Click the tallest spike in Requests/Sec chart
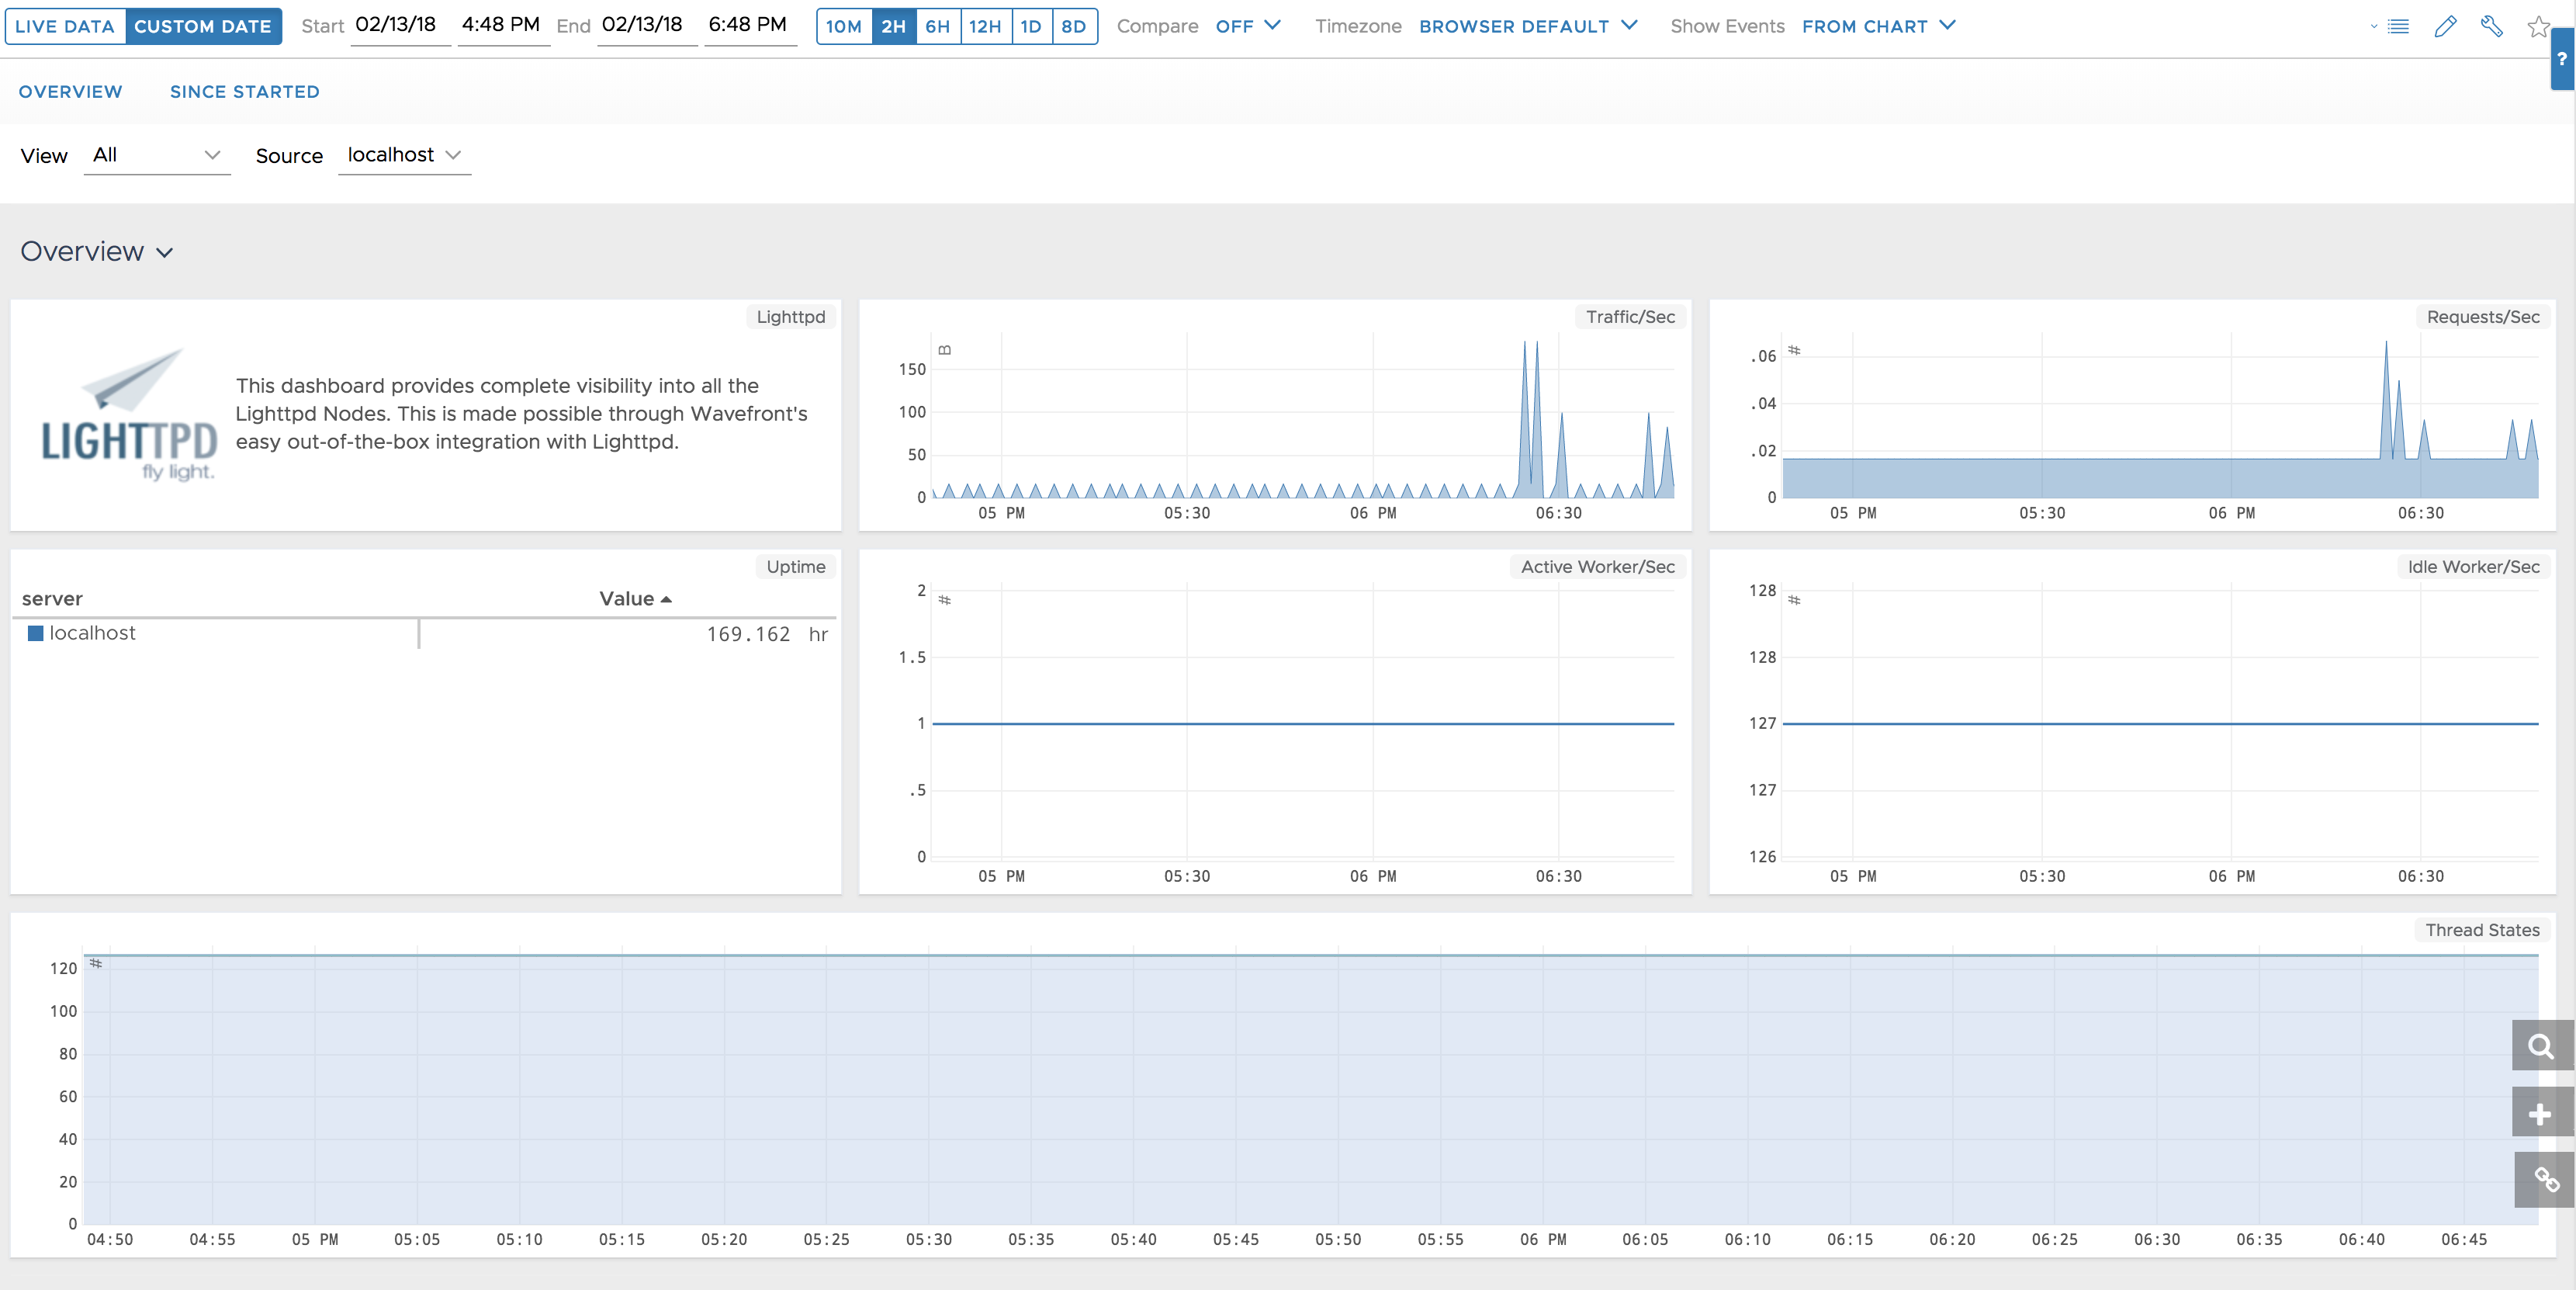Image resolution: width=2576 pixels, height=1290 pixels. (2386, 400)
